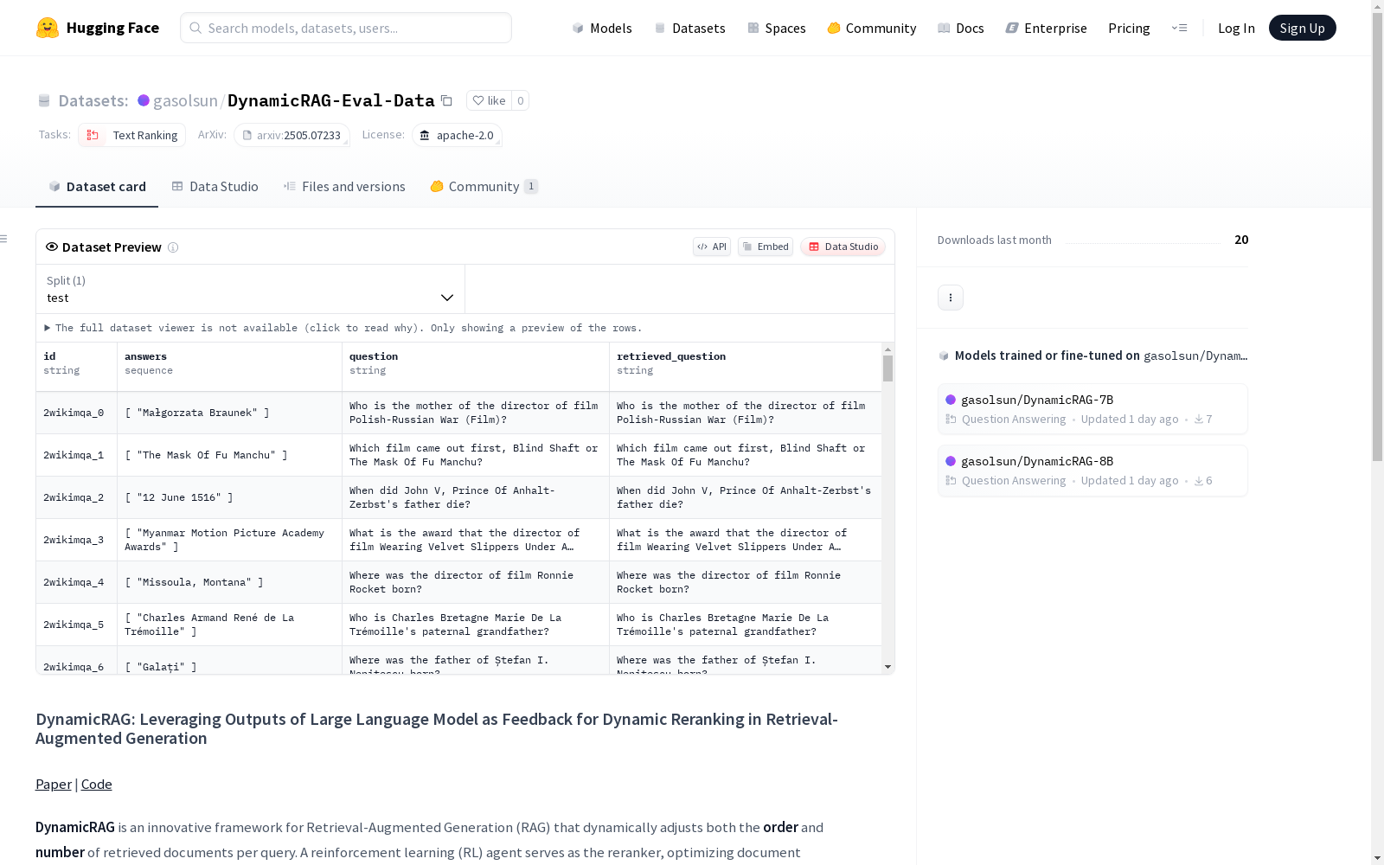Open Community in top navigation
The height and width of the screenshot is (865, 1384).
(x=872, y=28)
